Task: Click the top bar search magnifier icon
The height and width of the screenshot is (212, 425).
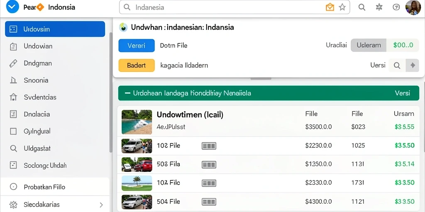Action: click(x=362, y=7)
